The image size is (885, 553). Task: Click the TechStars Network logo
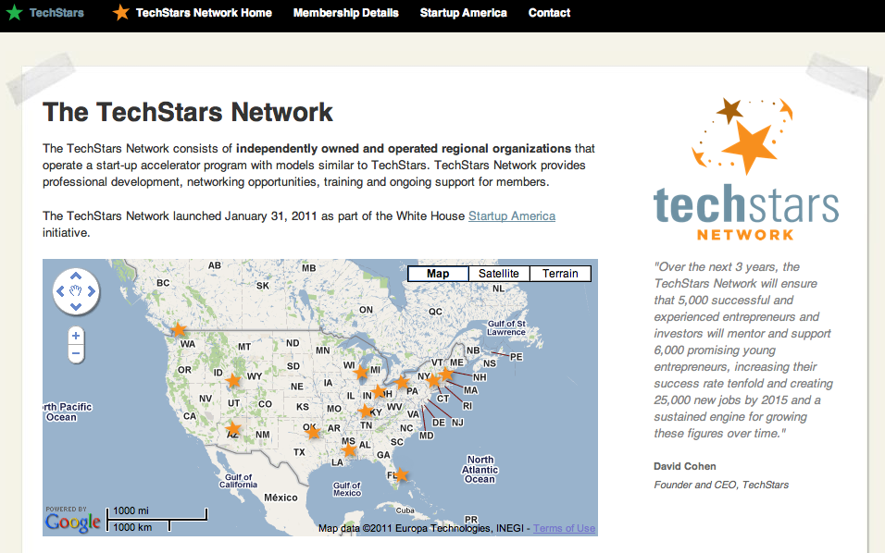click(x=745, y=169)
